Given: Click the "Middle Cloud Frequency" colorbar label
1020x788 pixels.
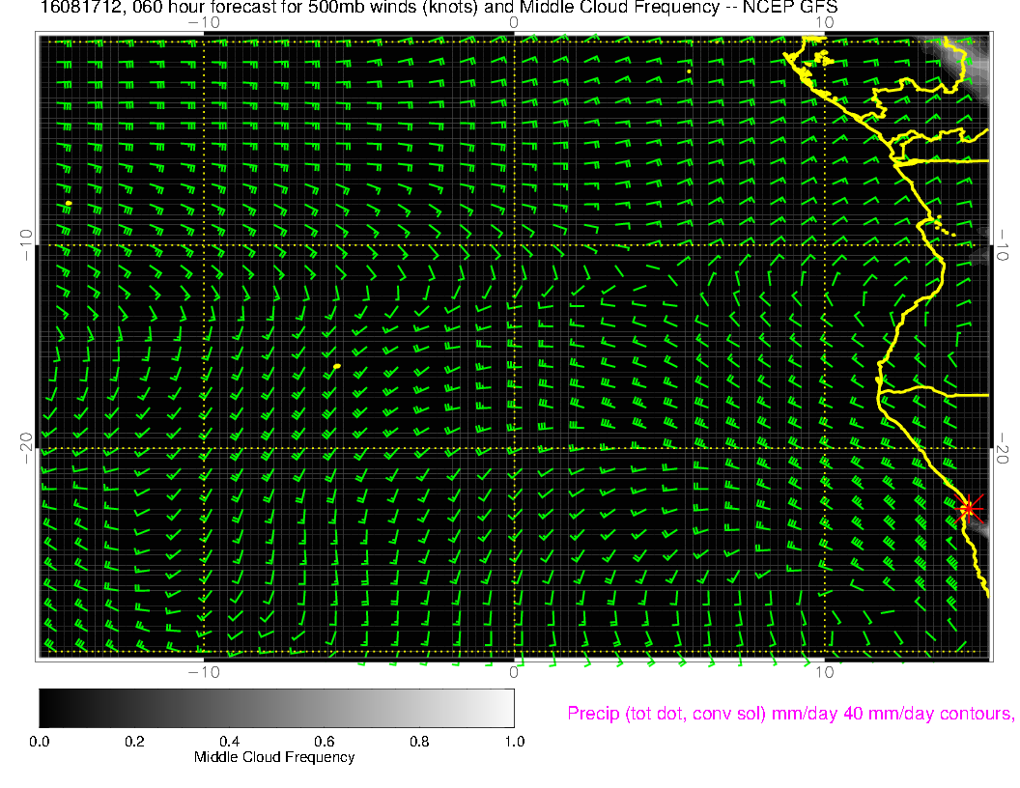Looking at the screenshot, I should [x=274, y=757].
